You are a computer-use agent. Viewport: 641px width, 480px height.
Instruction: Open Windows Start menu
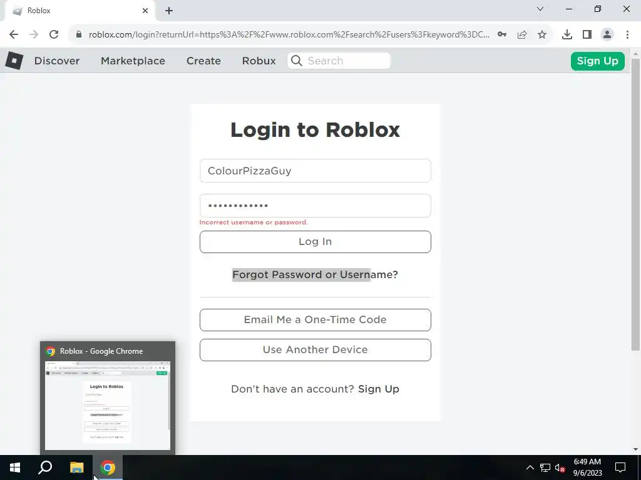point(15,467)
